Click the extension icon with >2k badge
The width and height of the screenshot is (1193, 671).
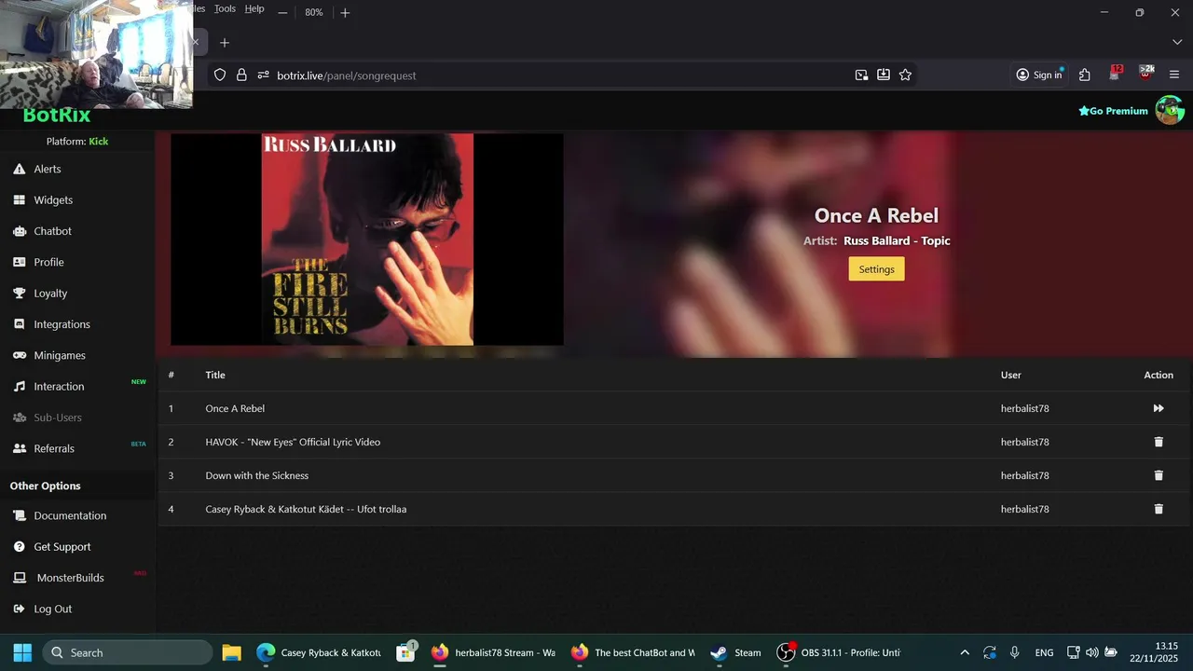click(1146, 74)
